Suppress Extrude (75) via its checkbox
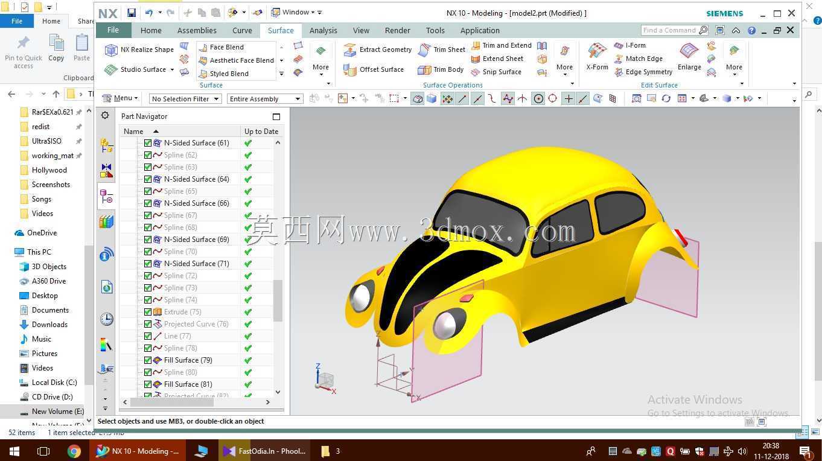This screenshot has height=461, width=822. [148, 312]
